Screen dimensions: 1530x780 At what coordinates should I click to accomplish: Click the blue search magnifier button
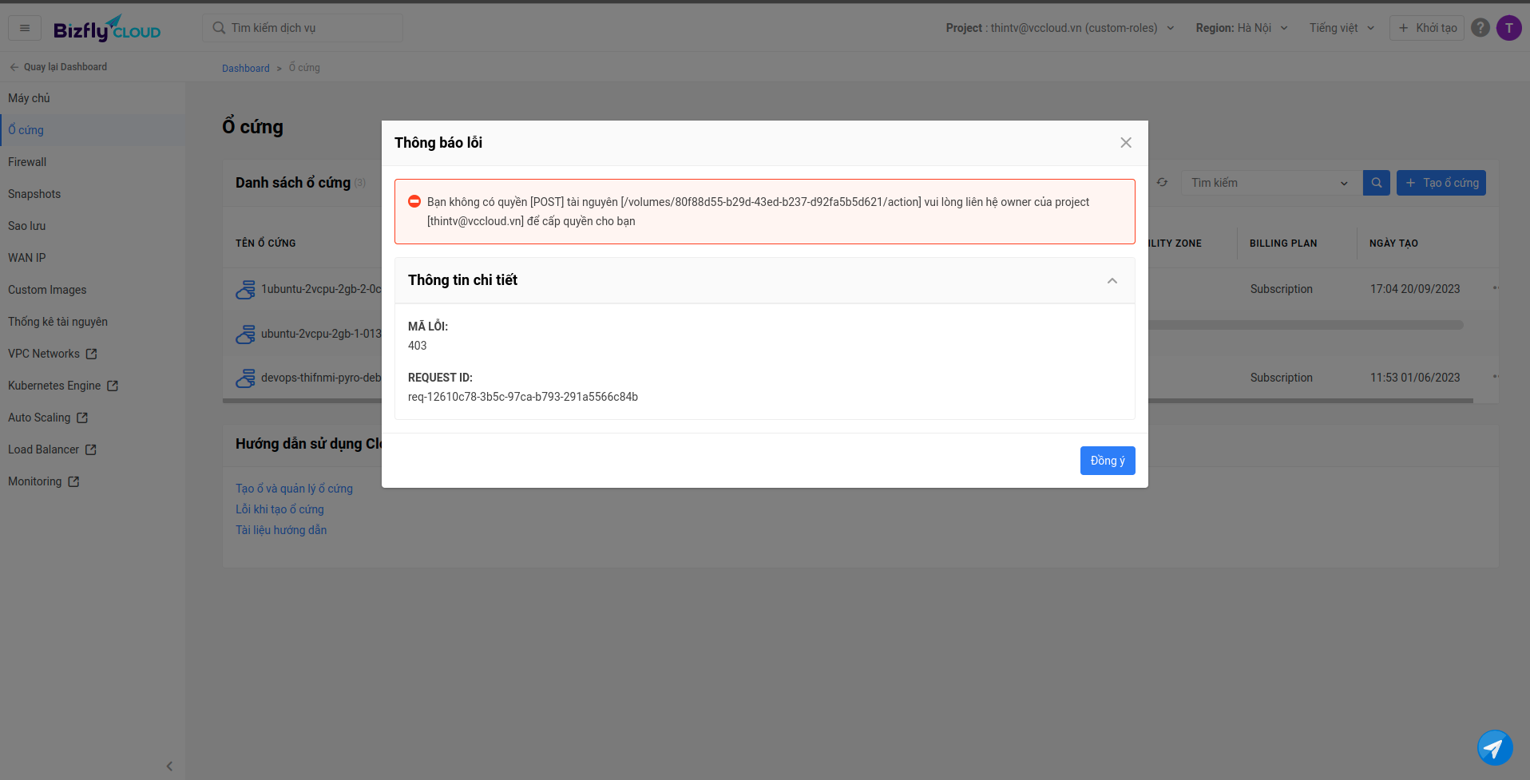[x=1376, y=183]
